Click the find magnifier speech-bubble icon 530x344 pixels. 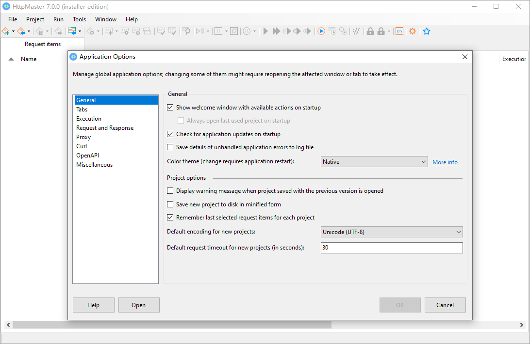click(186, 31)
